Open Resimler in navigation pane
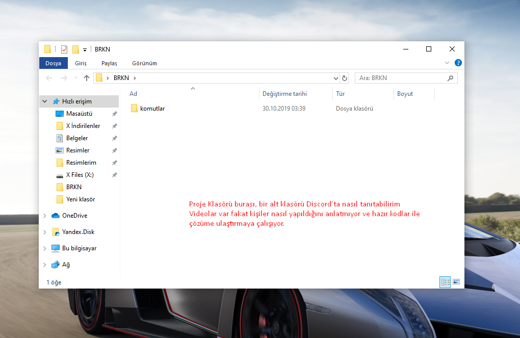 point(77,150)
